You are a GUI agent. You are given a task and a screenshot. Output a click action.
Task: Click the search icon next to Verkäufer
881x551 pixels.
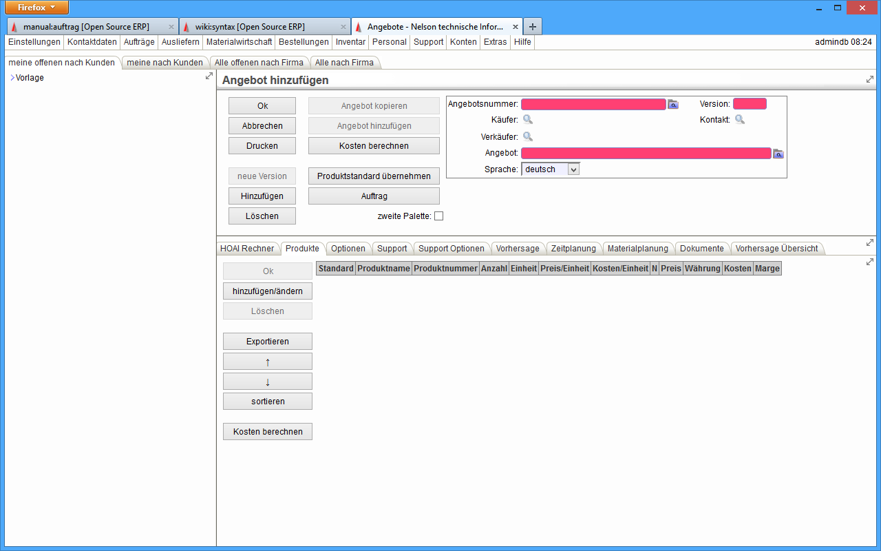coord(528,136)
